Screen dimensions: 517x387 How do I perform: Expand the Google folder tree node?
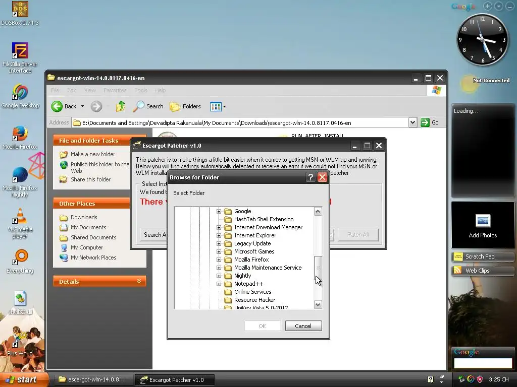point(219,211)
